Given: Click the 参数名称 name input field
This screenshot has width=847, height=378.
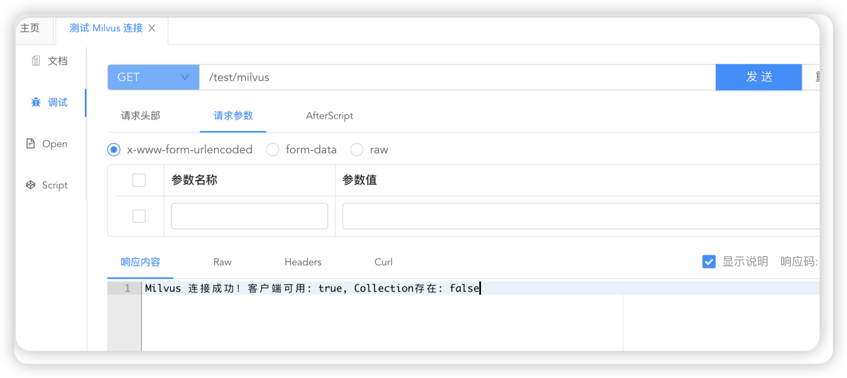Looking at the screenshot, I should (249, 216).
